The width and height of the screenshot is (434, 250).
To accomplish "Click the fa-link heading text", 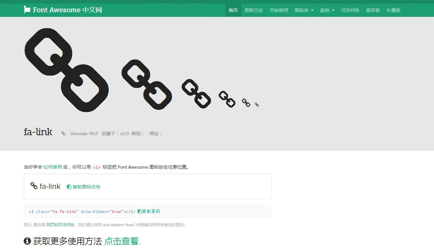I will click(x=38, y=132).
